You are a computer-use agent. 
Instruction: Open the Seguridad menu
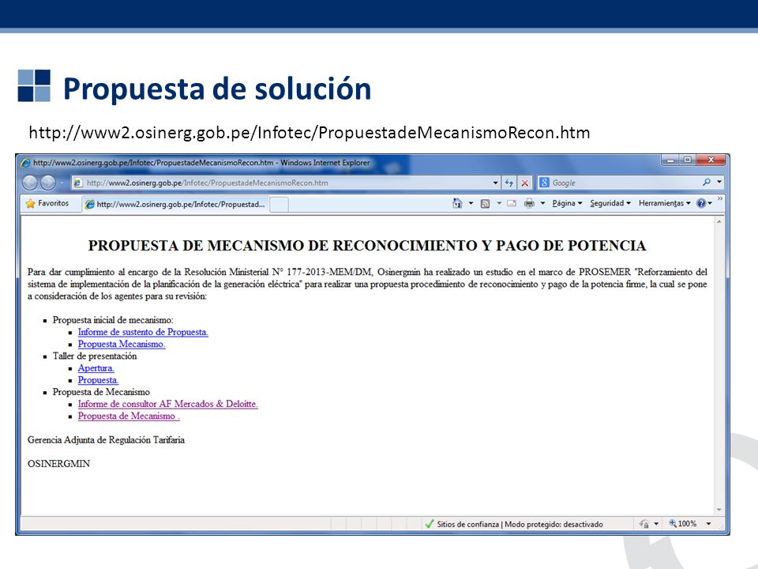[610, 203]
